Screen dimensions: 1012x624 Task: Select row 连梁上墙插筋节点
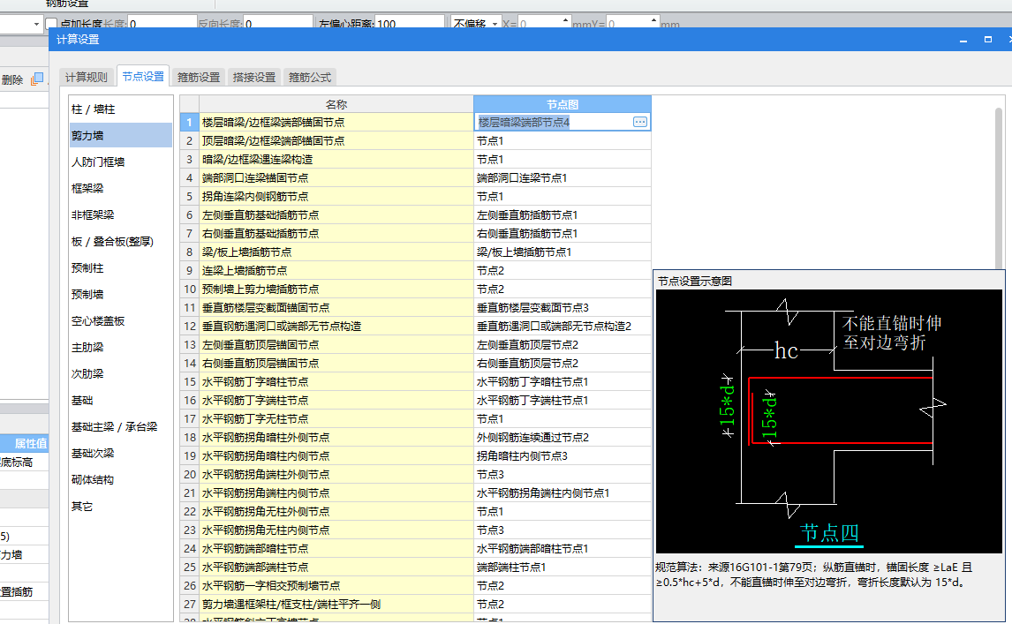coord(336,270)
